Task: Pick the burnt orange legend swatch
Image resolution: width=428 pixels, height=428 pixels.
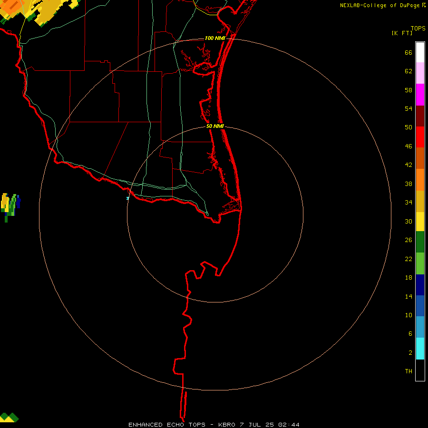Action: pos(420,158)
